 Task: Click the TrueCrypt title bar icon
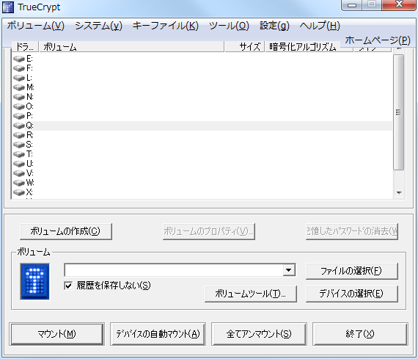[x=8, y=7]
